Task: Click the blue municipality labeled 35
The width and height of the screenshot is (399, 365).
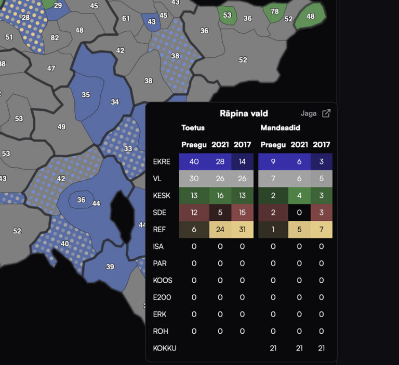Action: tap(86, 95)
